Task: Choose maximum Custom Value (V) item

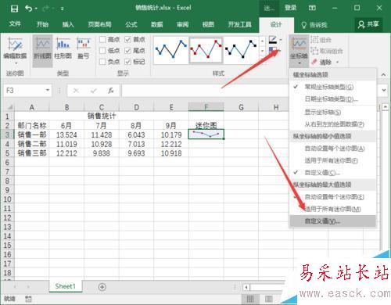Action: coord(332,221)
